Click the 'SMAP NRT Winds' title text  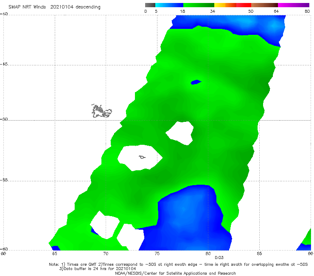(x=27, y=7)
